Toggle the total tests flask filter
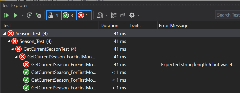Screen dimensions: 240x93 pyautogui.click(x=54, y=15)
